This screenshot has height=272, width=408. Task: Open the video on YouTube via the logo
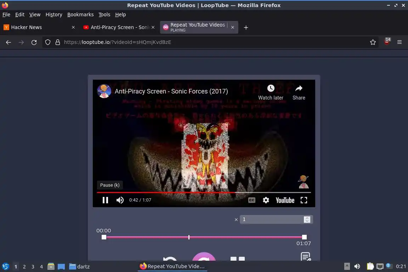point(285,200)
